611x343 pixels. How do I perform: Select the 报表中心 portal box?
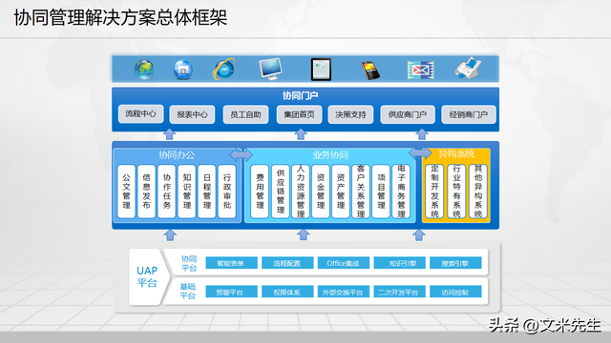pyautogui.click(x=192, y=114)
